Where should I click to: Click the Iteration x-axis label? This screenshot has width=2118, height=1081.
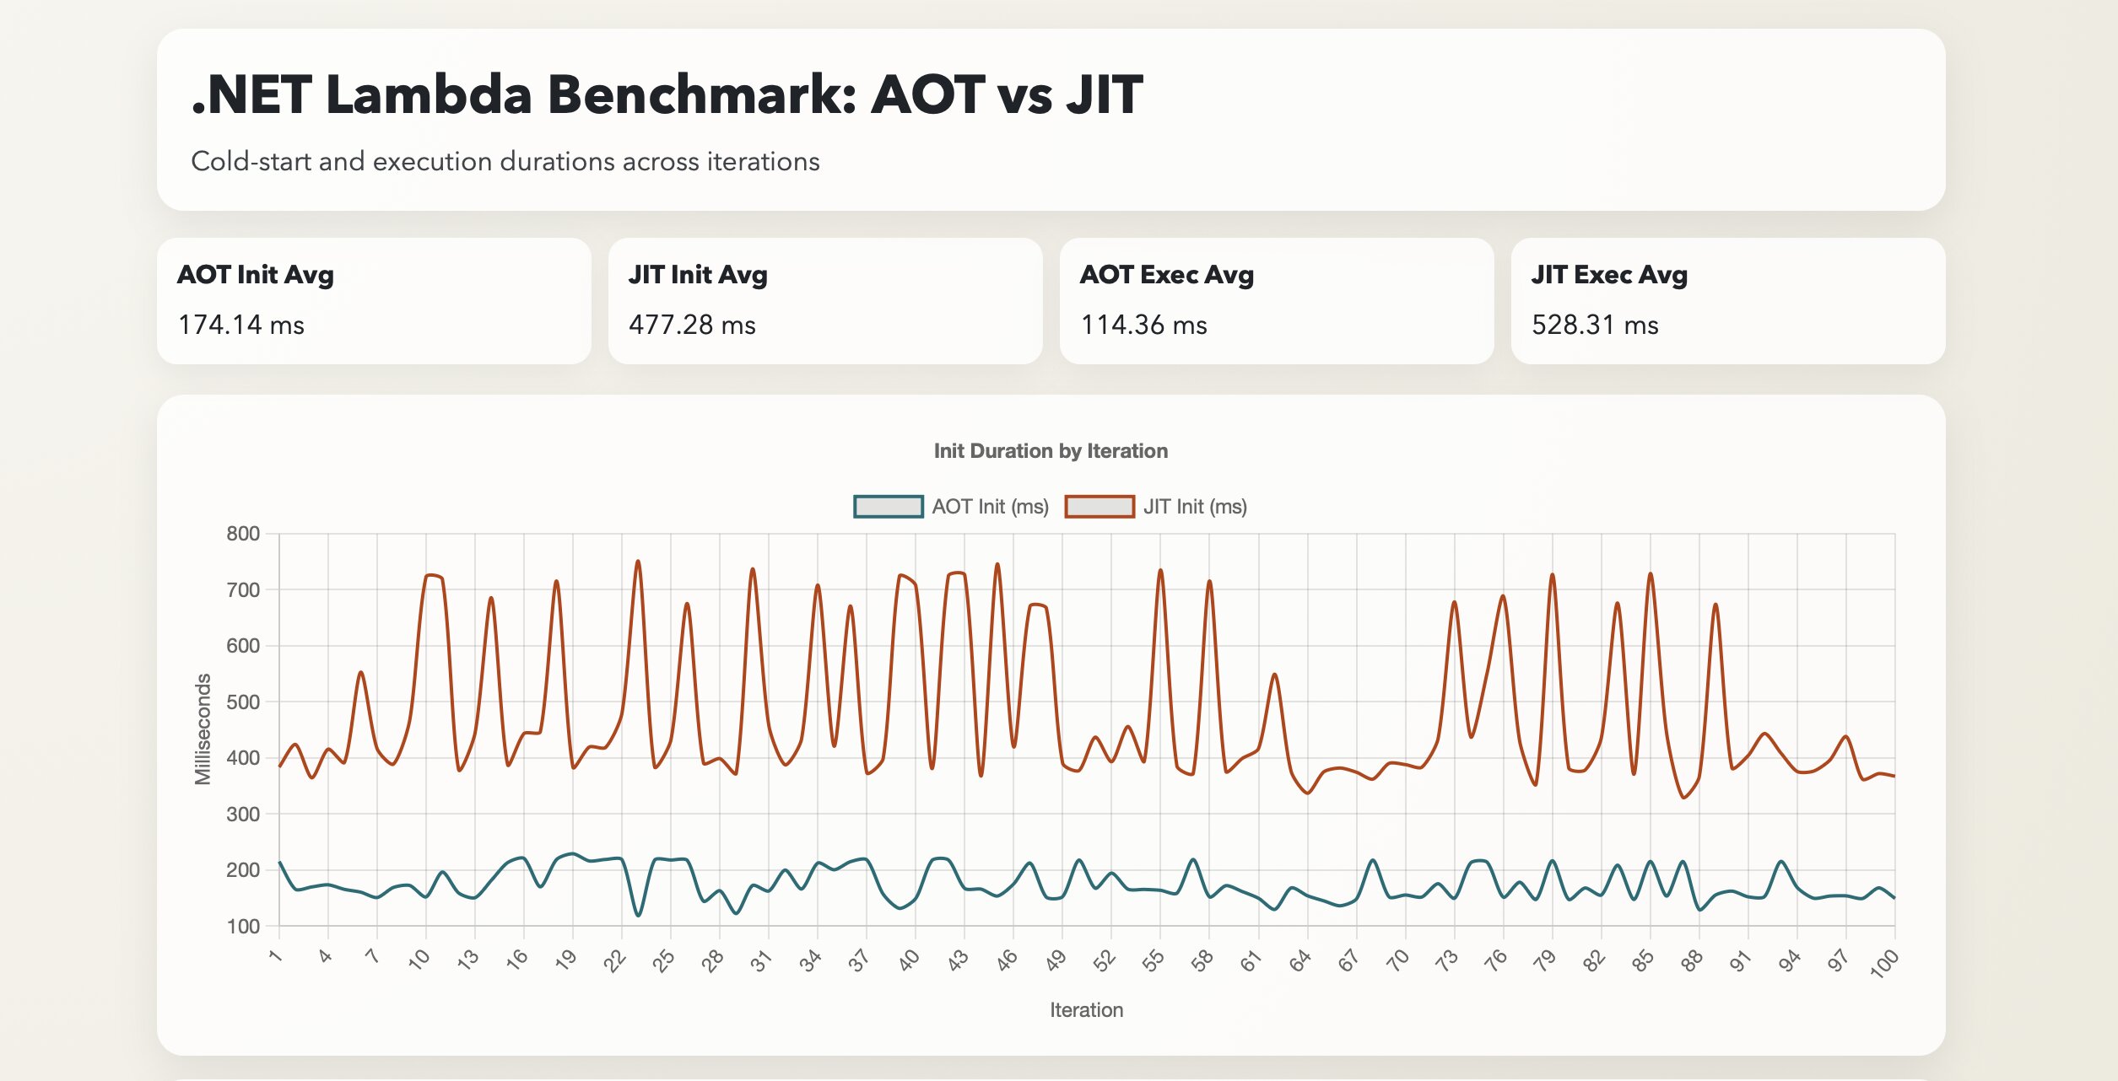1087,1009
